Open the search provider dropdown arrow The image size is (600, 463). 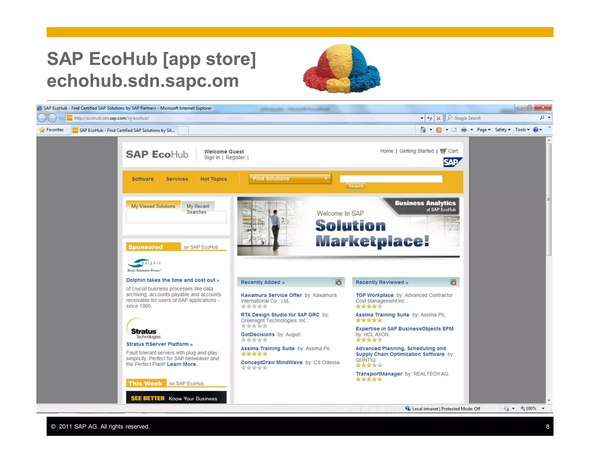[x=549, y=118]
